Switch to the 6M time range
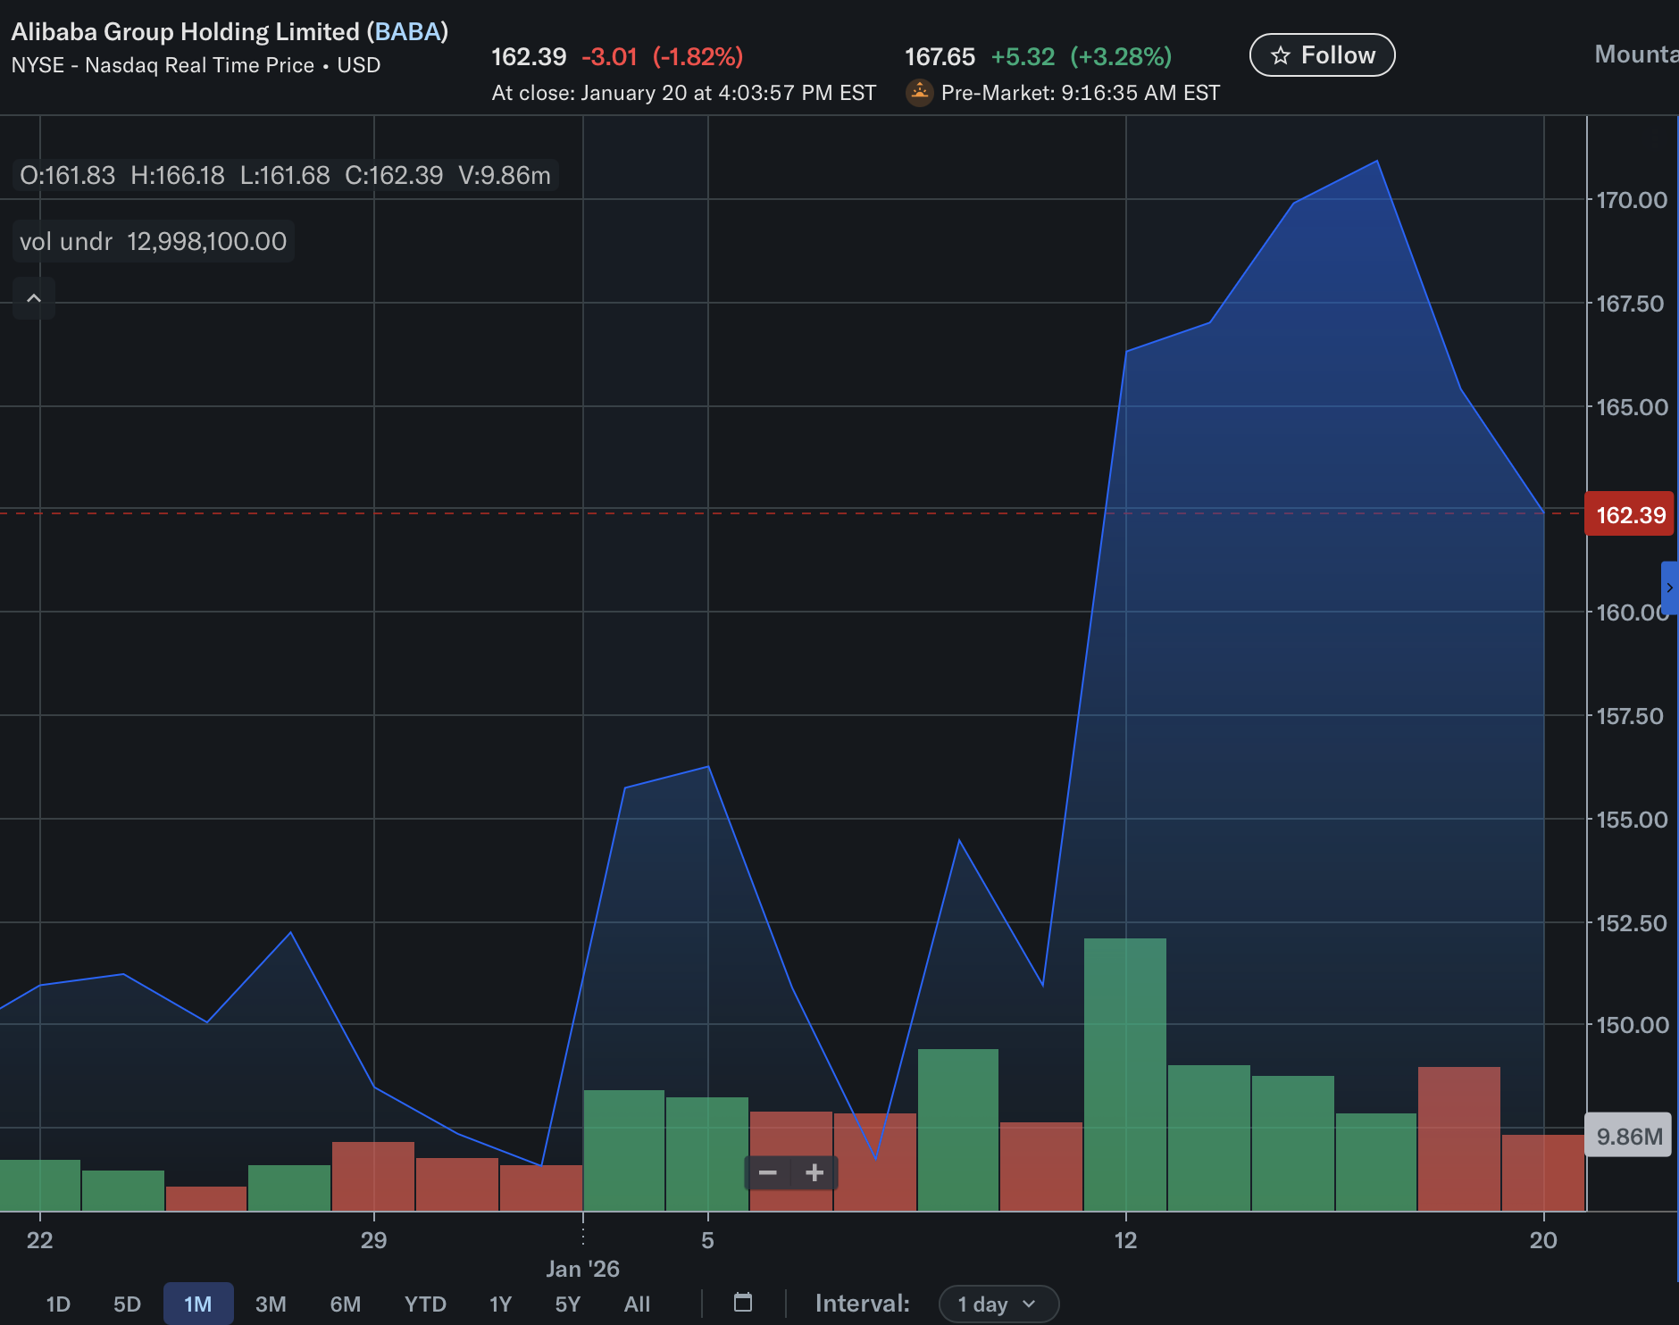This screenshot has height=1325, width=1679. coord(345,1304)
